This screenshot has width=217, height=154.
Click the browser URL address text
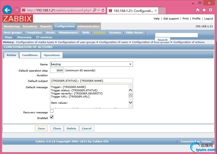pyautogui.click(x=59, y=10)
